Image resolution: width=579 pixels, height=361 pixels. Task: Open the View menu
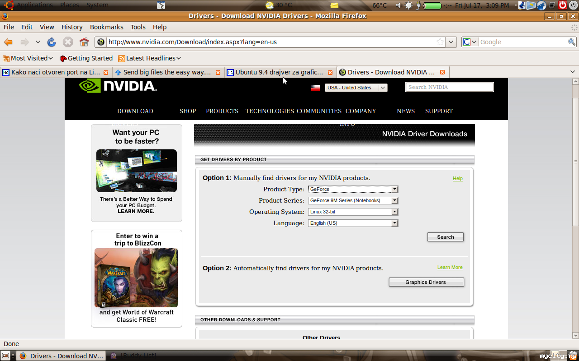[47, 27]
